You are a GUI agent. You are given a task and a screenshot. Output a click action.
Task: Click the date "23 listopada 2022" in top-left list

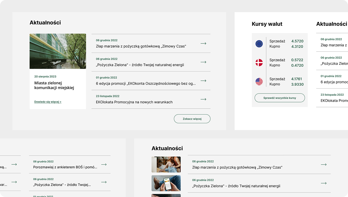tap(108, 96)
